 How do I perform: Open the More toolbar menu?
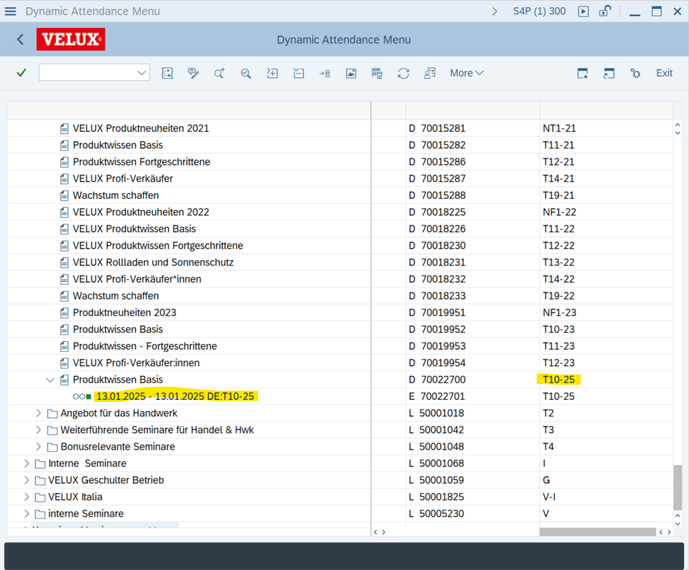pos(466,73)
